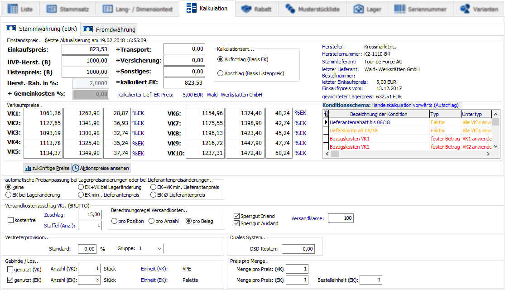
Task: Click the Kalkulation calculator icon
Action: click(191, 8)
